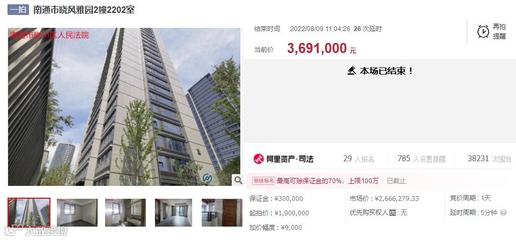Select the second thumbnail with empty room window

click(77, 213)
